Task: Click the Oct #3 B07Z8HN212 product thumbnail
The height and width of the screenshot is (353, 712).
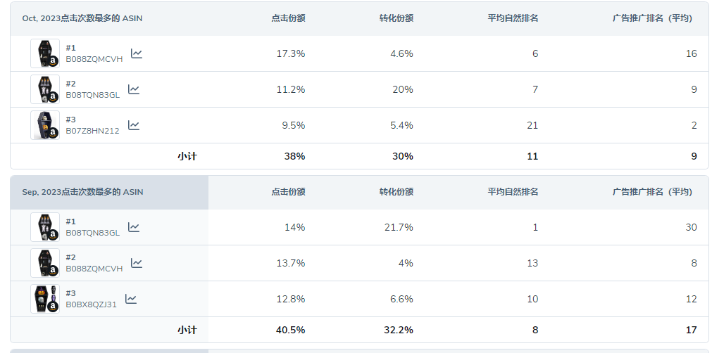Action: click(x=45, y=125)
